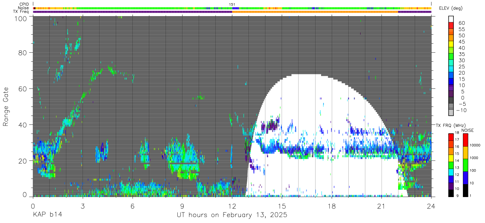485x223 pixels.
Task: Select the '80' tick on the Range Gate axis
Action: [23, 53]
